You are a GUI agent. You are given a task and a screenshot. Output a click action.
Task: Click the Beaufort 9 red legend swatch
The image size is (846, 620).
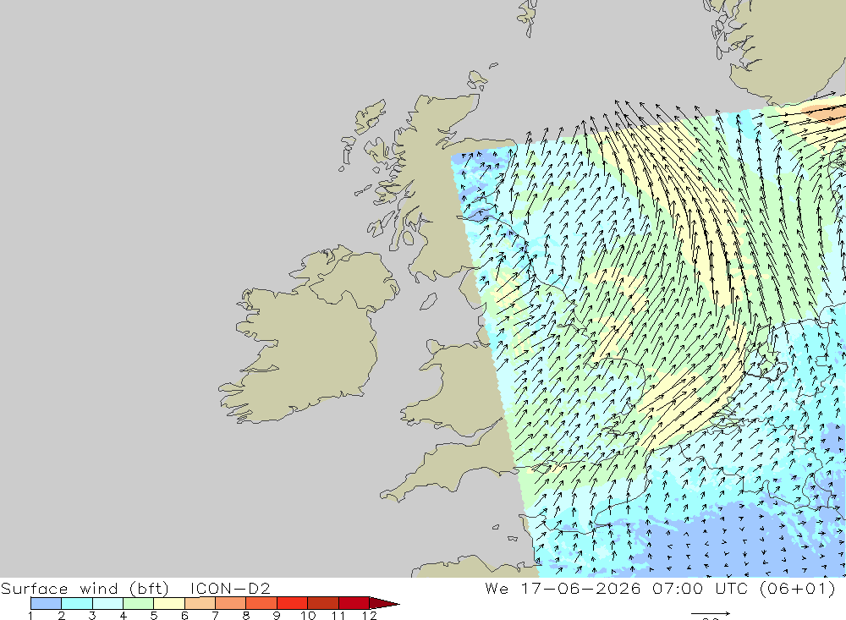tap(292, 603)
